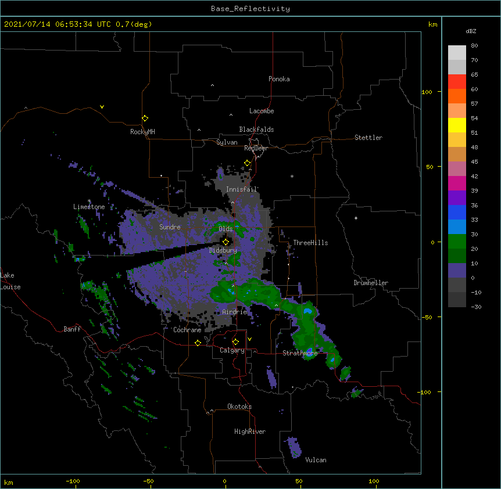Click the yellow diamond marker above Calgary label

(235, 342)
